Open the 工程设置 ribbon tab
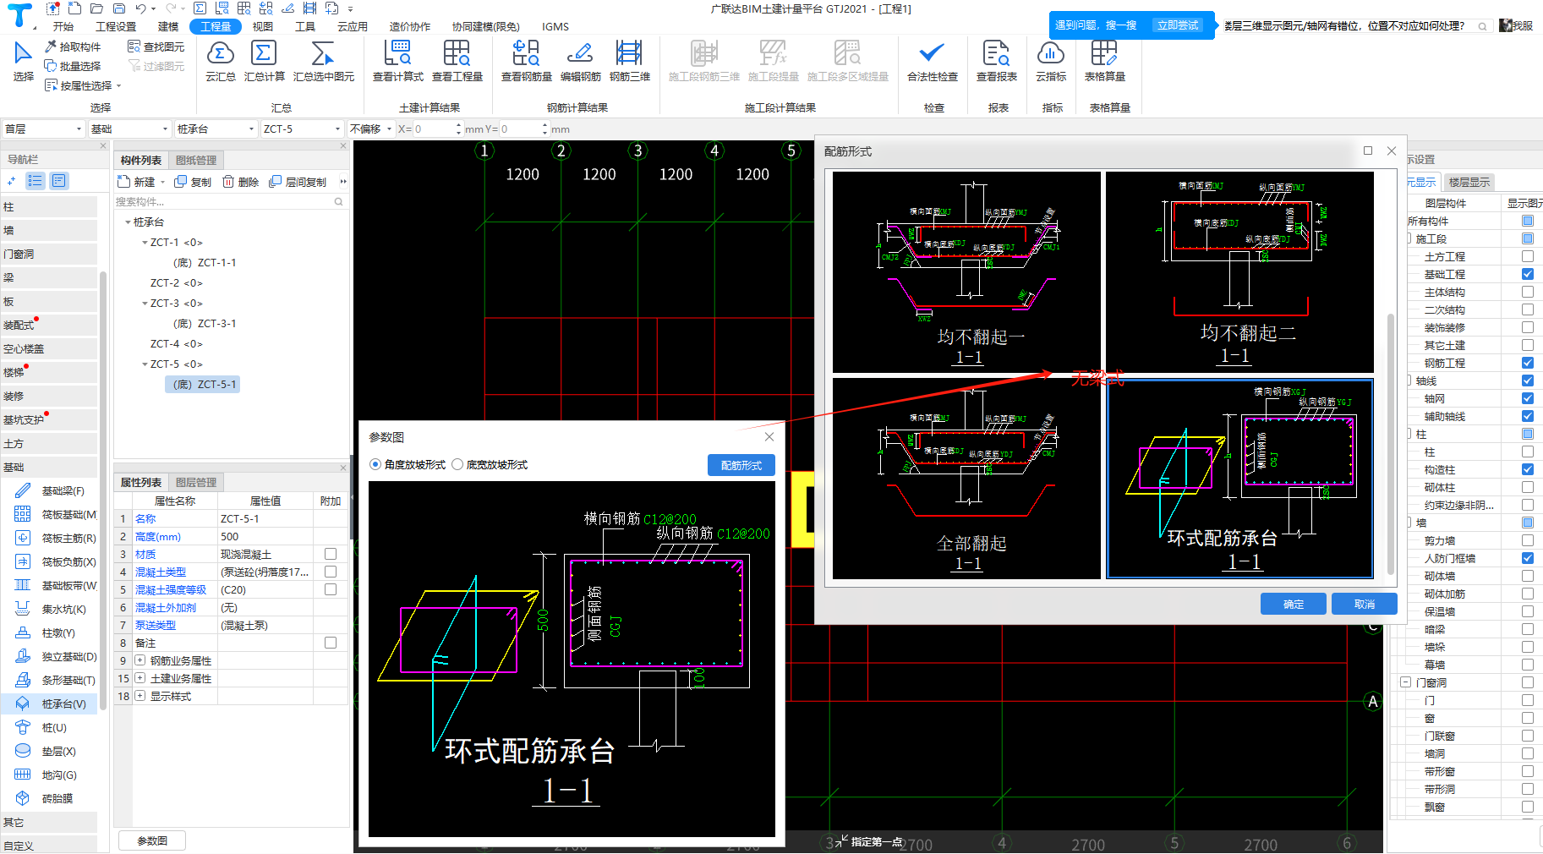 point(116,26)
